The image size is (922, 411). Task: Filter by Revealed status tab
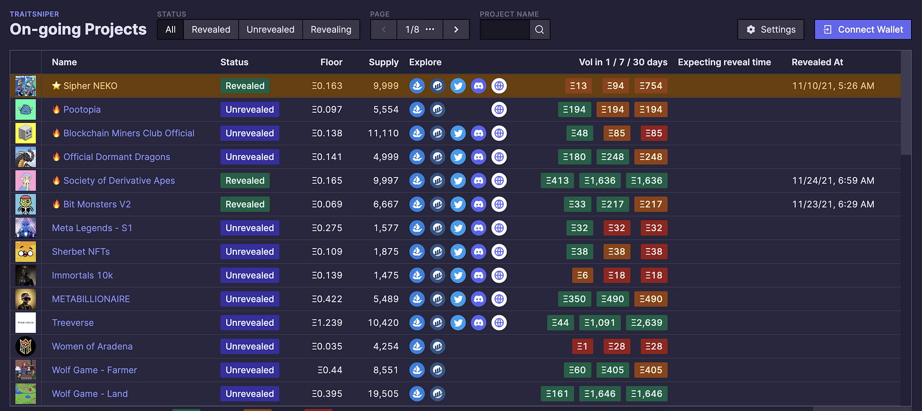(x=211, y=30)
